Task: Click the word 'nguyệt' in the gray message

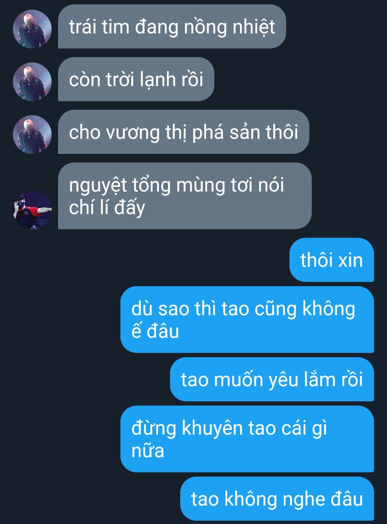Action: point(98,186)
